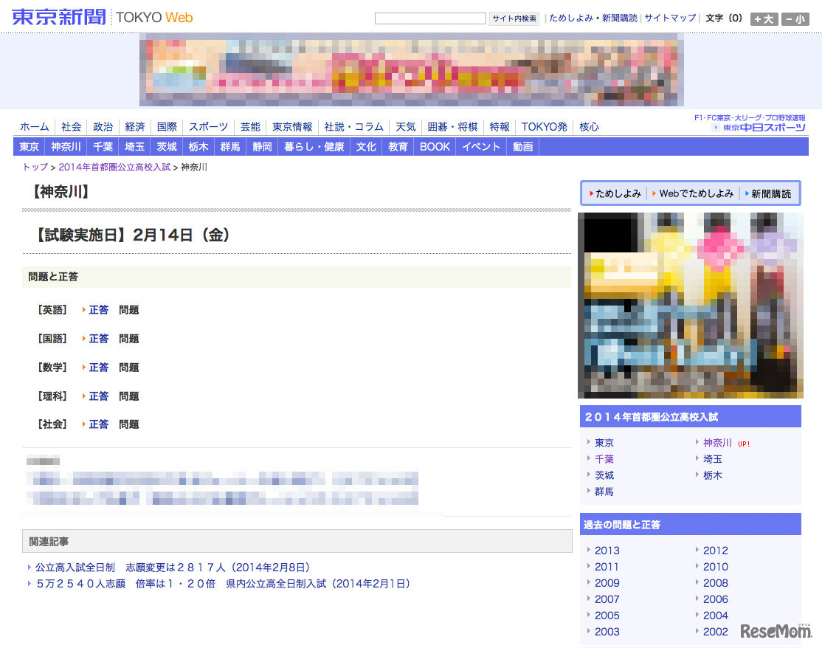The height and width of the screenshot is (648, 822).
Task: Open past answers for 2006
Action: click(716, 599)
